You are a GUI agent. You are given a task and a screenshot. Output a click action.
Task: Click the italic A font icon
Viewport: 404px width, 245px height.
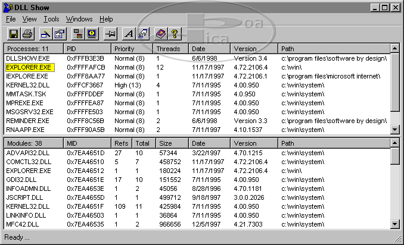tap(129, 33)
